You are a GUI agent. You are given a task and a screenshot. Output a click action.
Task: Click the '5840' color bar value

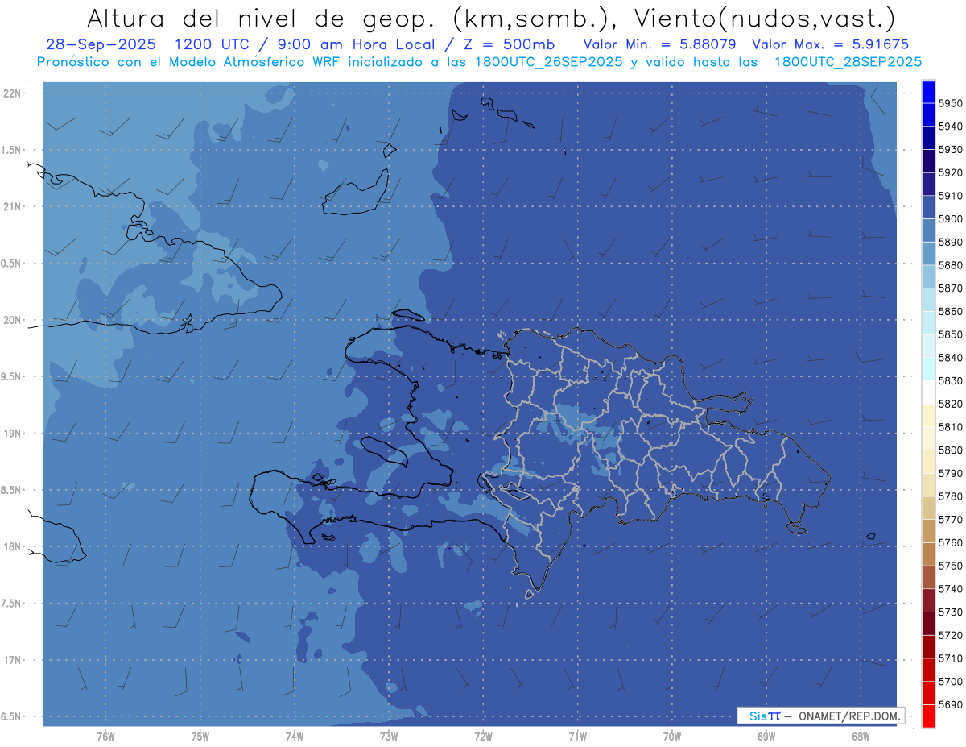(x=951, y=358)
